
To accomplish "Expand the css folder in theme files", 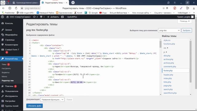I will click(x=166, y=48).
